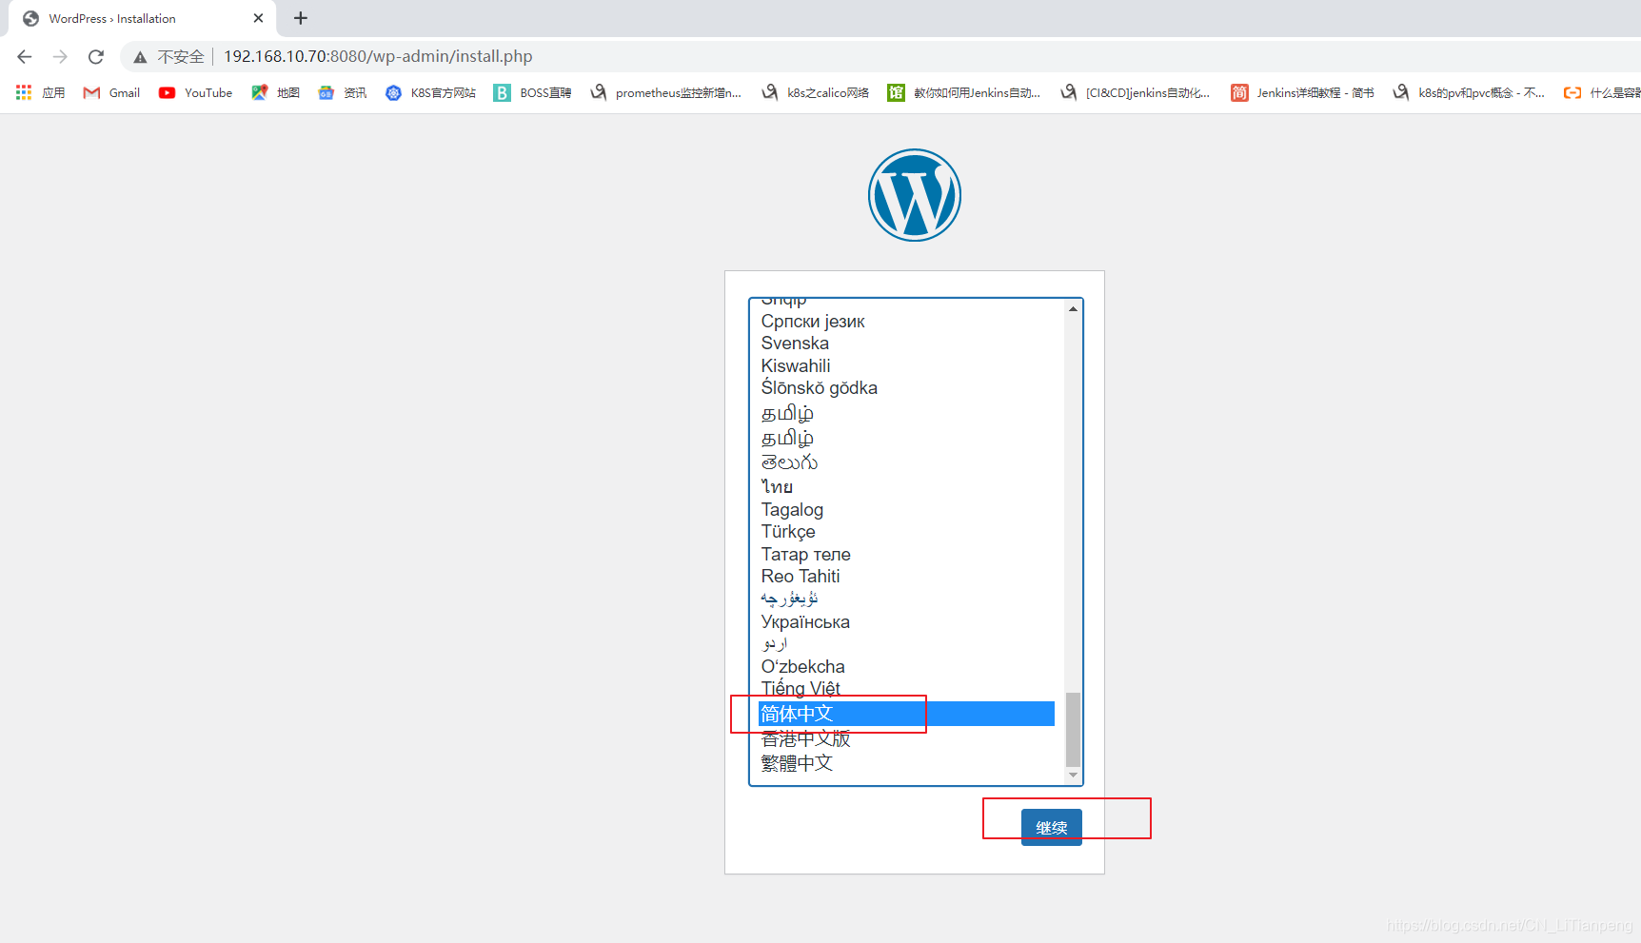Select the Uyghur ئۇيغۇرچە language entry
Screen dimensions: 1641x943
click(906, 599)
